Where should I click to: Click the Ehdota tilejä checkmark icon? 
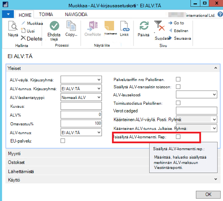(x=54, y=26)
